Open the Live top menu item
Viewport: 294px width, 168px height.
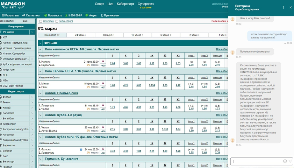coord(110,4)
